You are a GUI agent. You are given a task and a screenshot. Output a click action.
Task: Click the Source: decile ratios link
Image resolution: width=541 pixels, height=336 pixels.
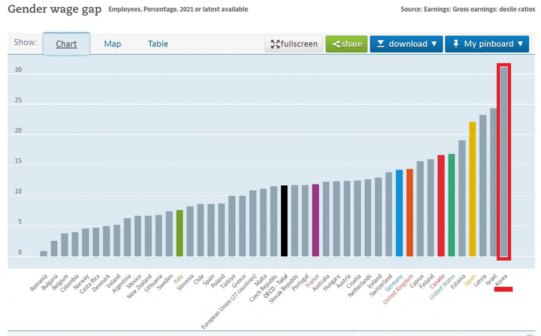point(469,9)
